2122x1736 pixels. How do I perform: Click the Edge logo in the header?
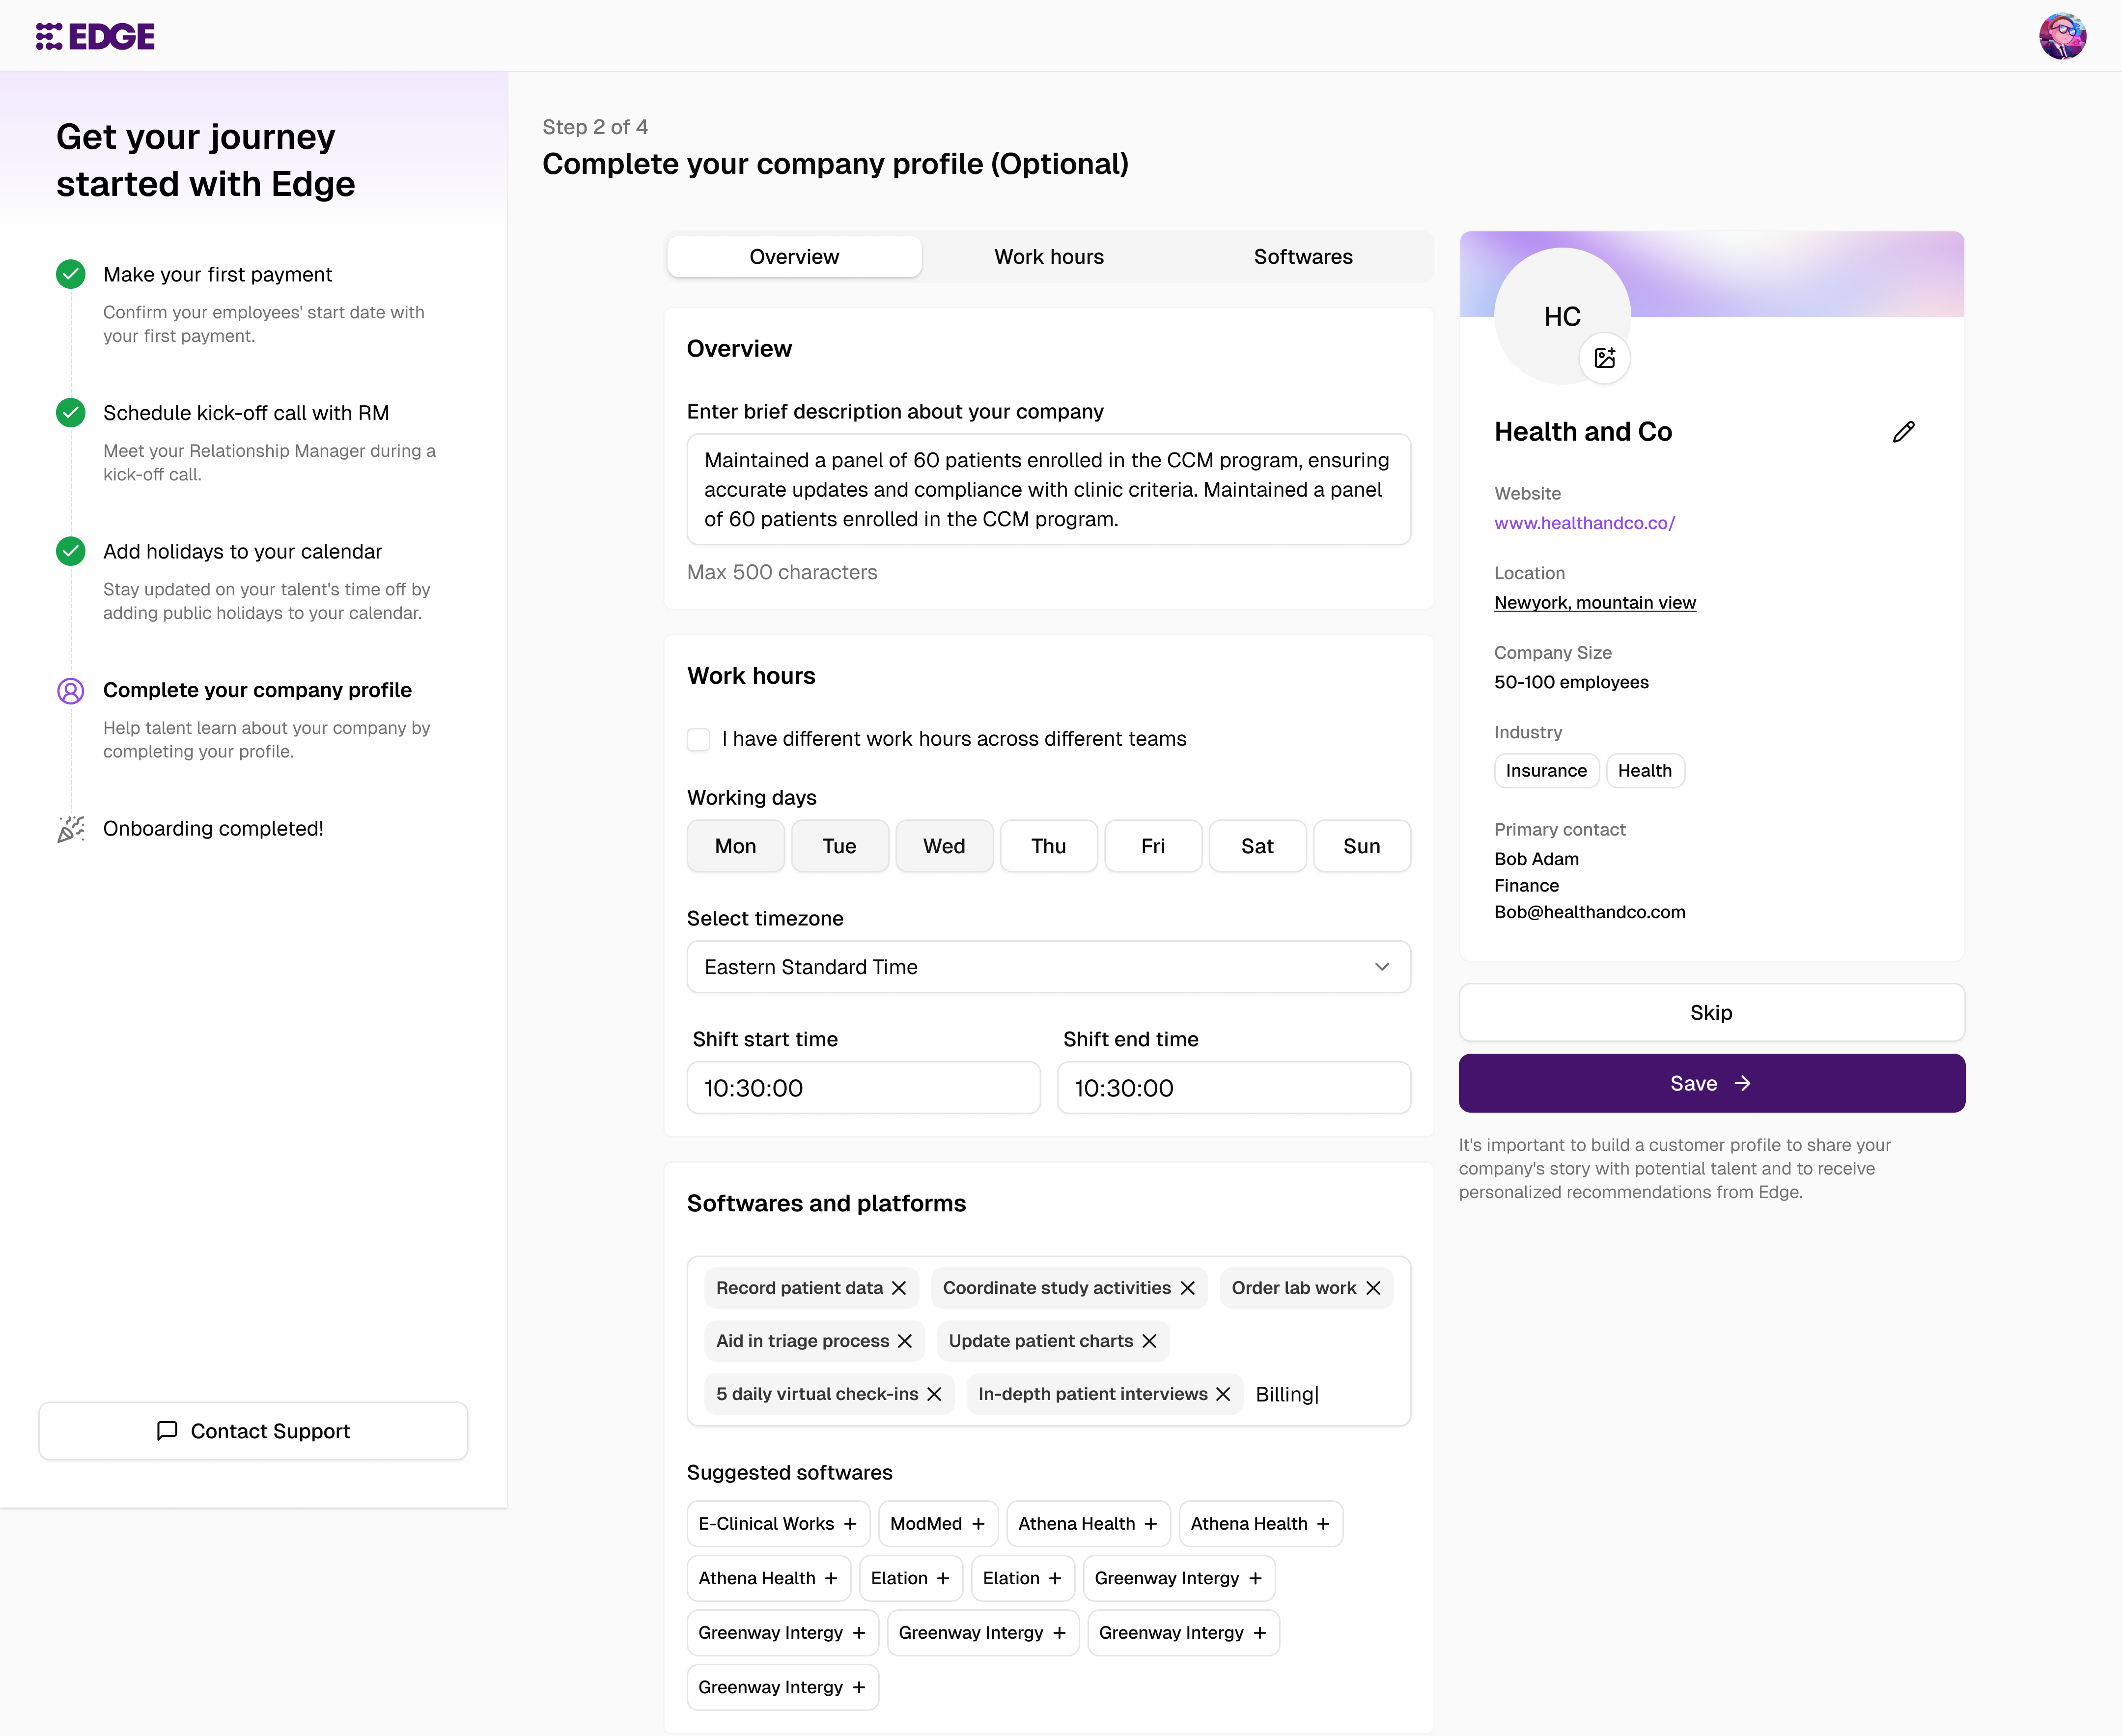point(95,36)
